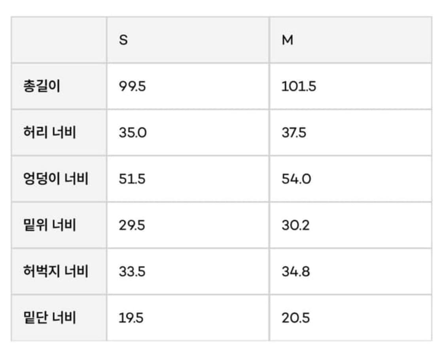Viewport: 445px width, 356px height.
Task: Click the 101.5 total length value
Action: (x=299, y=86)
